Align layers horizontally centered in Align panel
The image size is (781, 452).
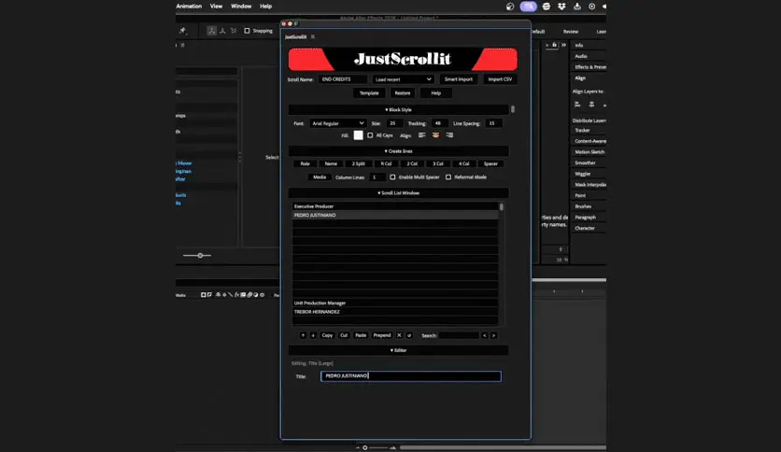(591, 105)
